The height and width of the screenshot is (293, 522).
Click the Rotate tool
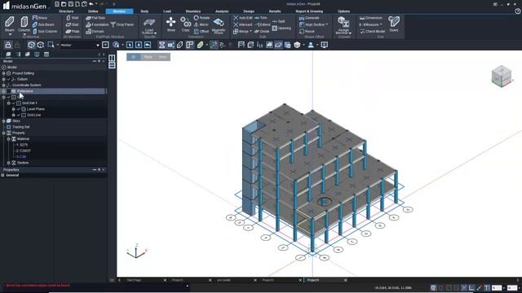[201, 18]
